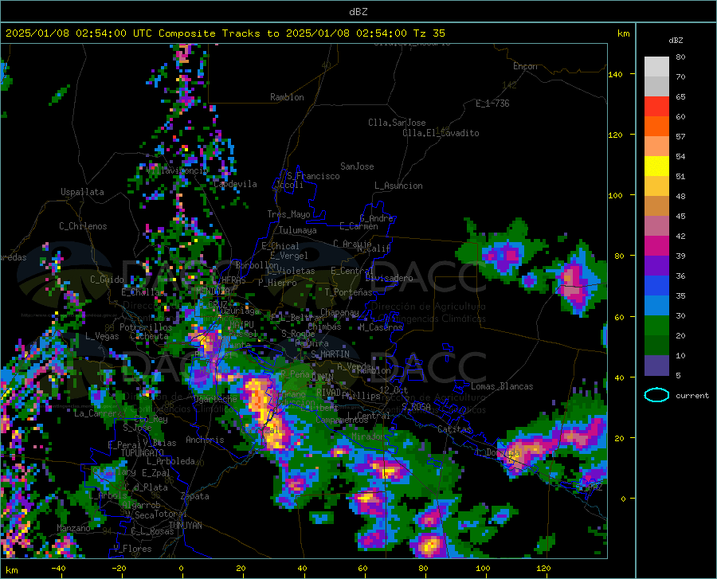Choose the light blue 30-35 dBZ legend swatch
This screenshot has width=717, height=579.
click(656, 306)
